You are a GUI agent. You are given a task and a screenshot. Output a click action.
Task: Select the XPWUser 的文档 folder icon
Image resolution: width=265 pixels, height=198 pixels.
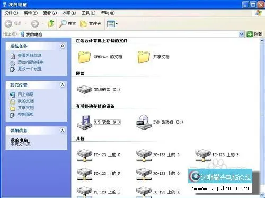click(x=84, y=57)
